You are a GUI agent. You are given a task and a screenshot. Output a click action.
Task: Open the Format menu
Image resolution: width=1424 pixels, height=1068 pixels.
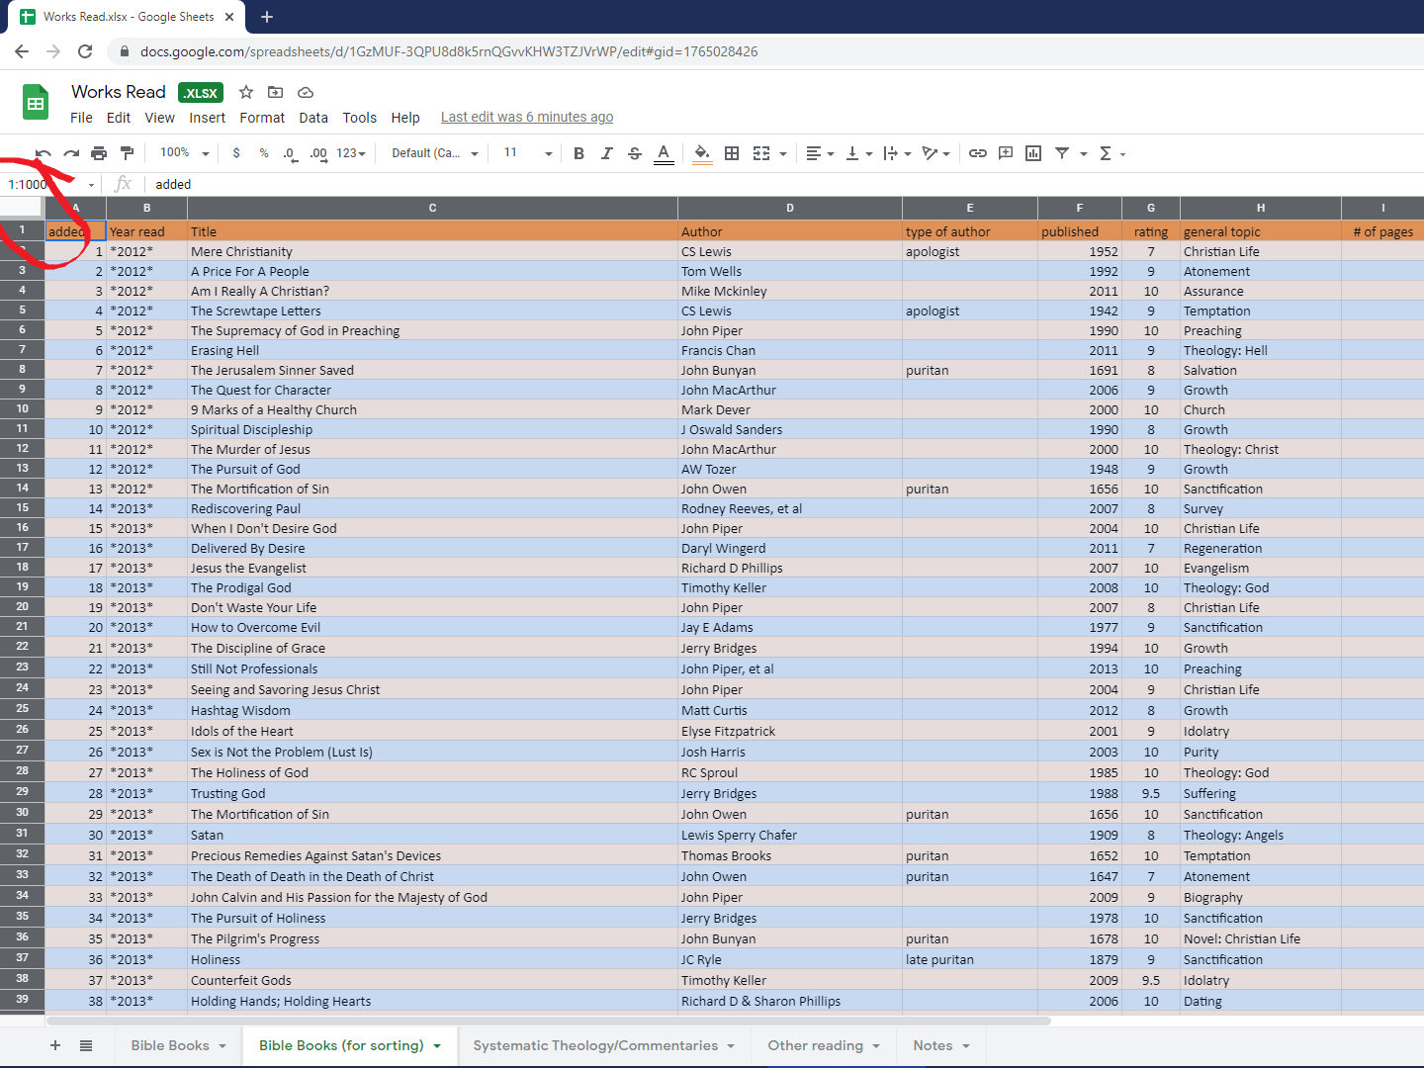pos(261,118)
